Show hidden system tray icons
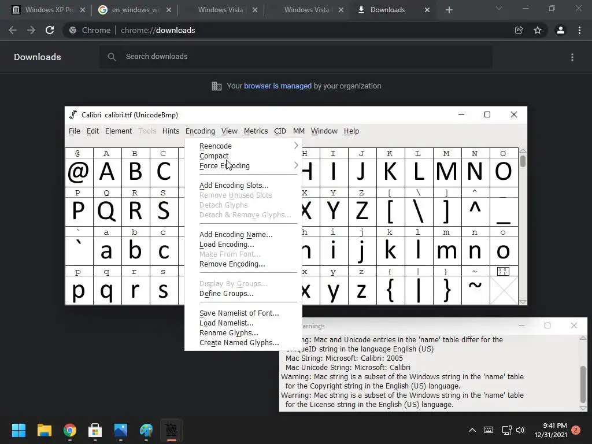 (x=472, y=430)
